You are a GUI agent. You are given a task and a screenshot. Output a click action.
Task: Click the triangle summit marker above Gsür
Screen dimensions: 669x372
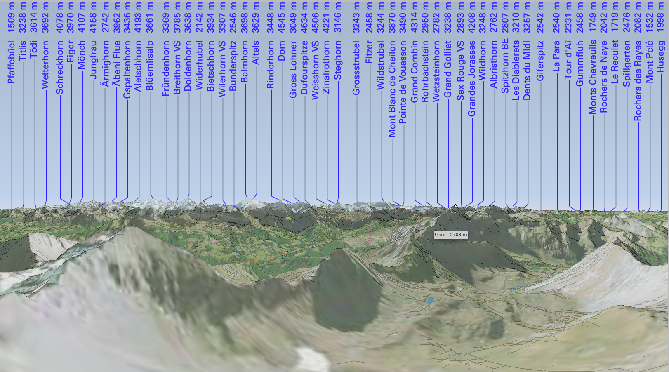pos(455,205)
